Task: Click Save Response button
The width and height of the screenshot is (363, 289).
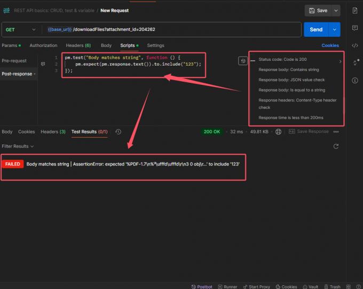Action: tap(309, 132)
